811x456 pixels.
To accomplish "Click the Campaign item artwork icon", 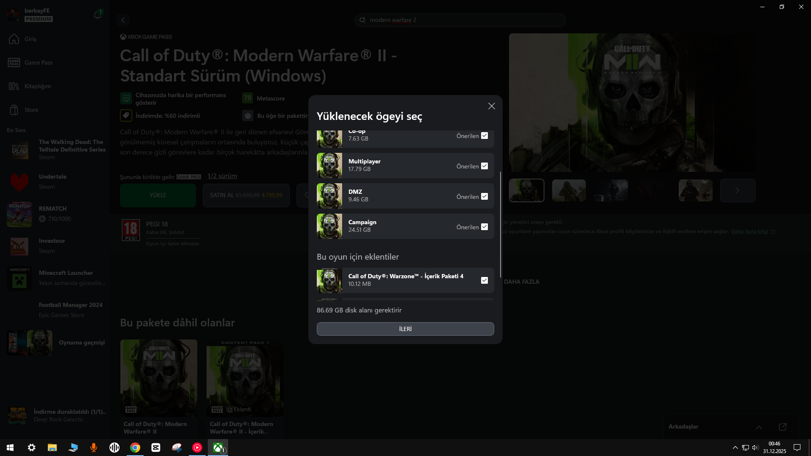I will (329, 226).
